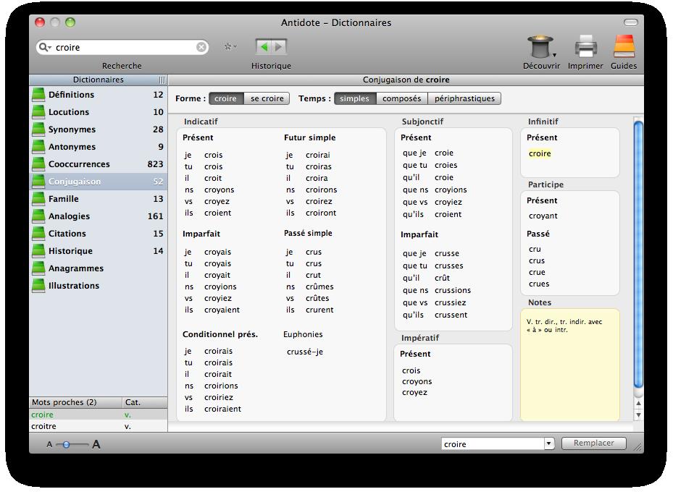
Task: Clear the search field with X icon
Action: click(x=201, y=47)
